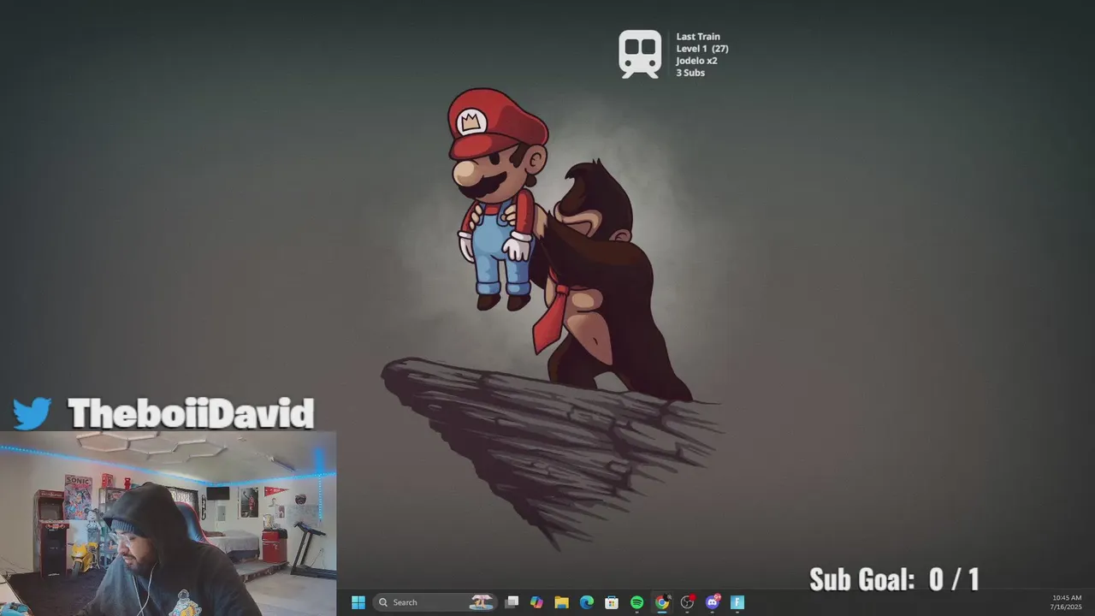Launch Microsoft Edge from the taskbar
This screenshot has width=1095, height=616.
(587, 602)
